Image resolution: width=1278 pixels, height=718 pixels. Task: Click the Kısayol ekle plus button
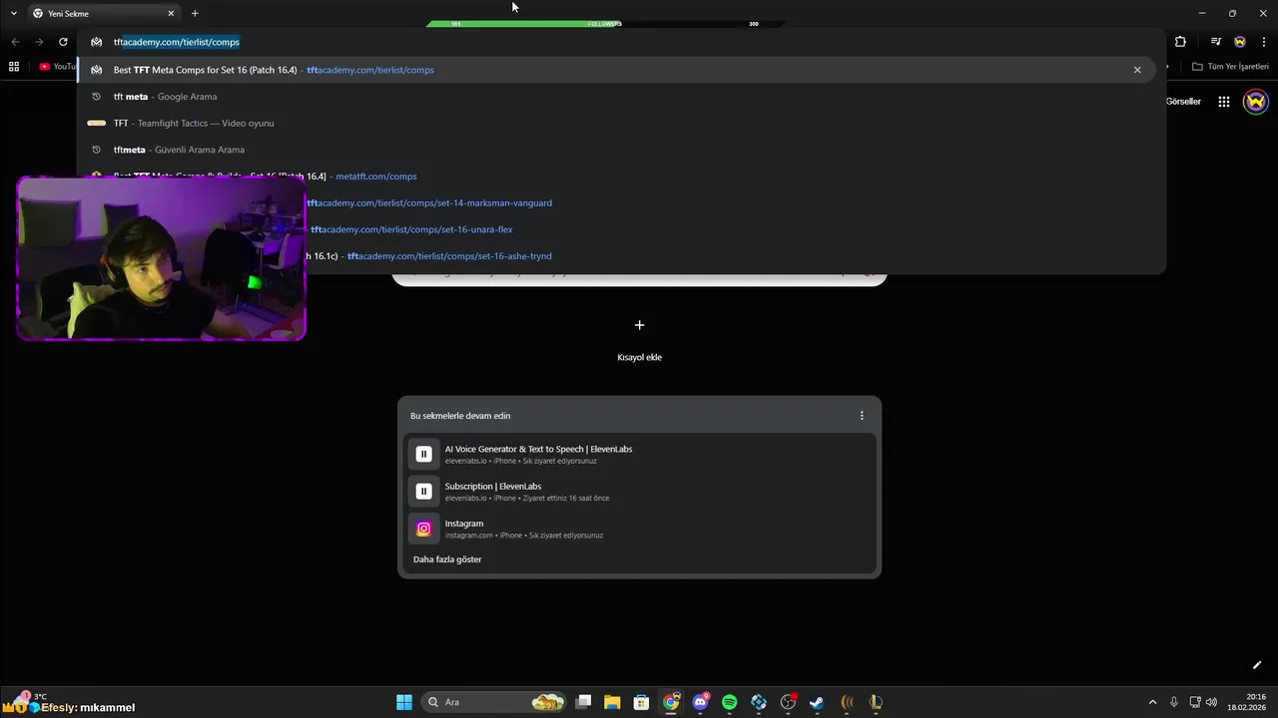coord(639,325)
